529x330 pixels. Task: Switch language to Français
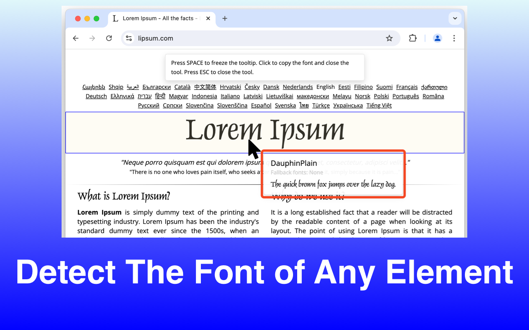(407, 87)
